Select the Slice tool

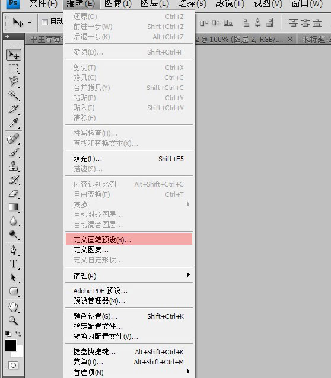point(14,109)
